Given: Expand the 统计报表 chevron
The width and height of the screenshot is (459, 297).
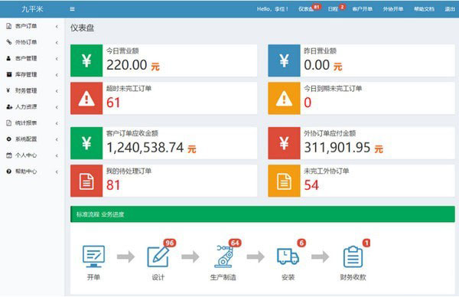Looking at the screenshot, I should pos(57,123).
